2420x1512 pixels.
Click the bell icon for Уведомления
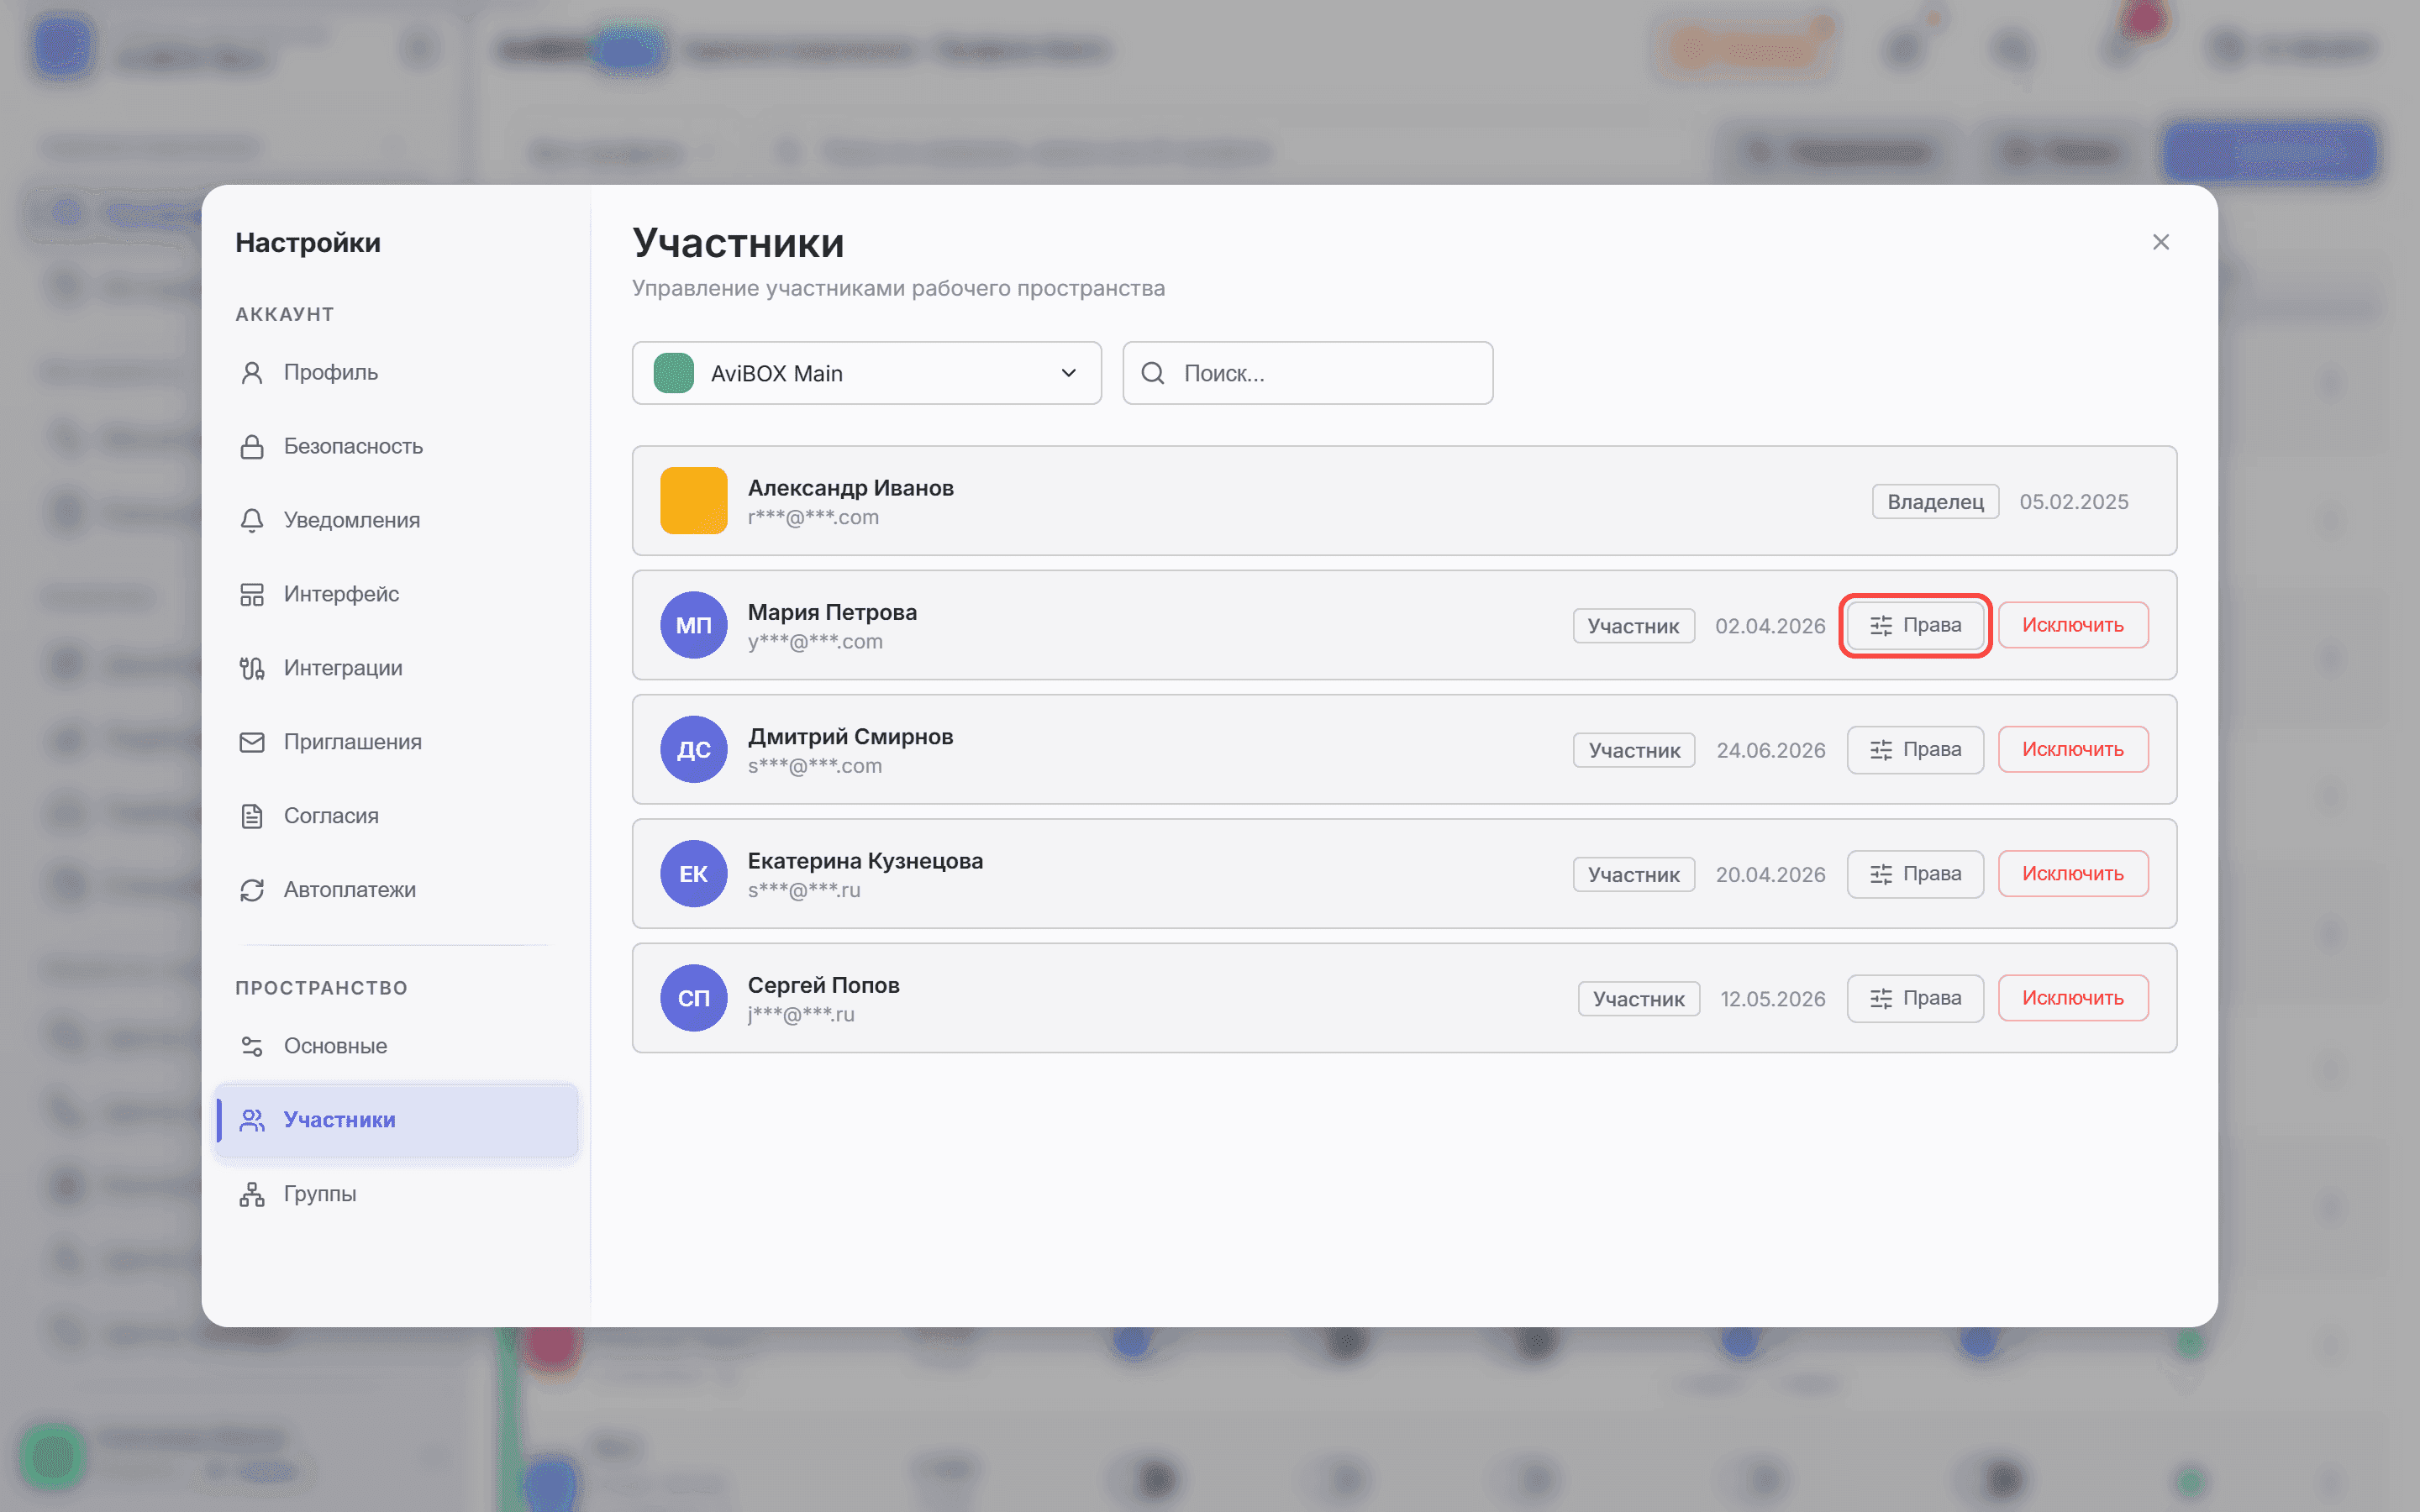252,521
